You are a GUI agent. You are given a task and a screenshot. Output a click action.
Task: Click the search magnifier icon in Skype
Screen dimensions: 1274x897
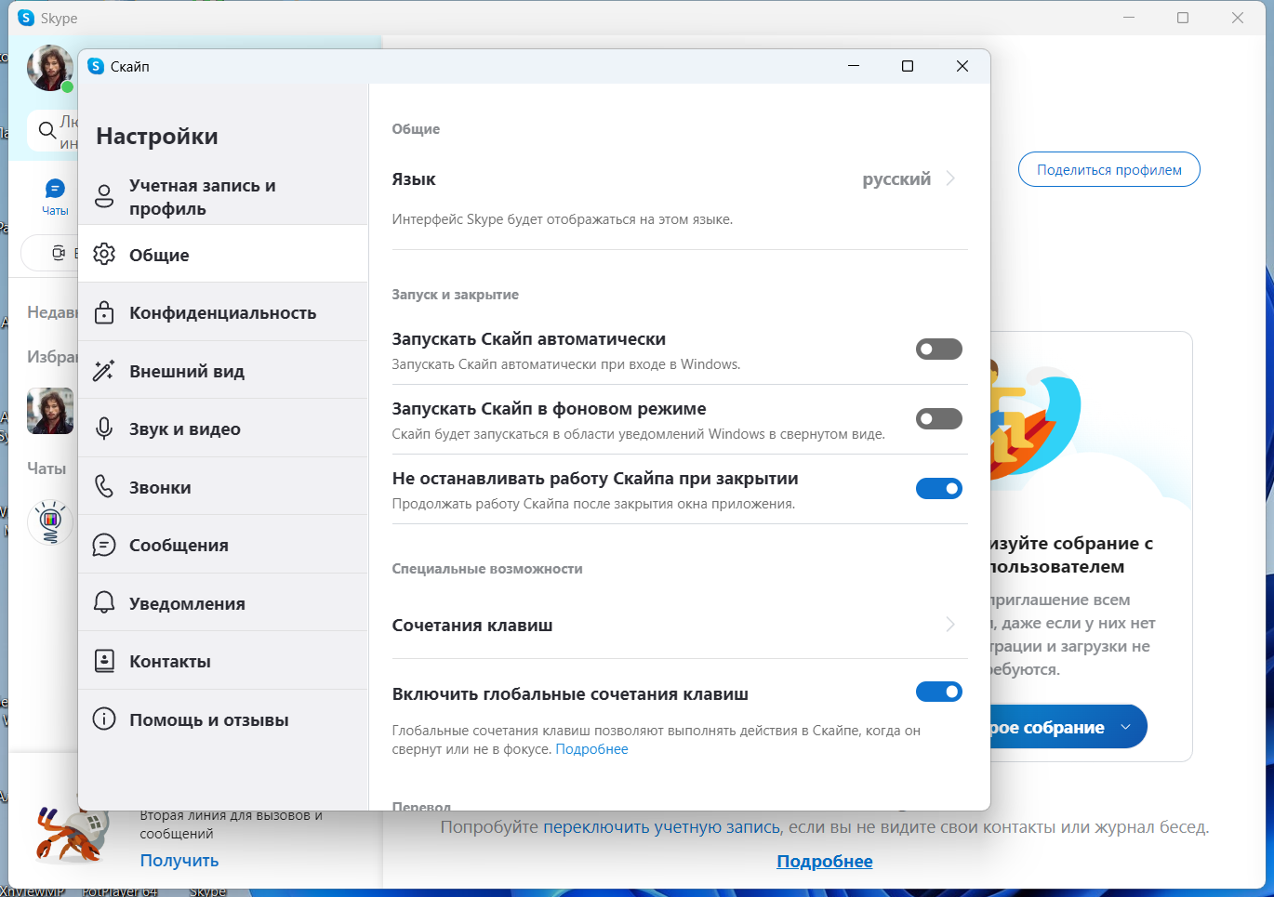point(46,130)
